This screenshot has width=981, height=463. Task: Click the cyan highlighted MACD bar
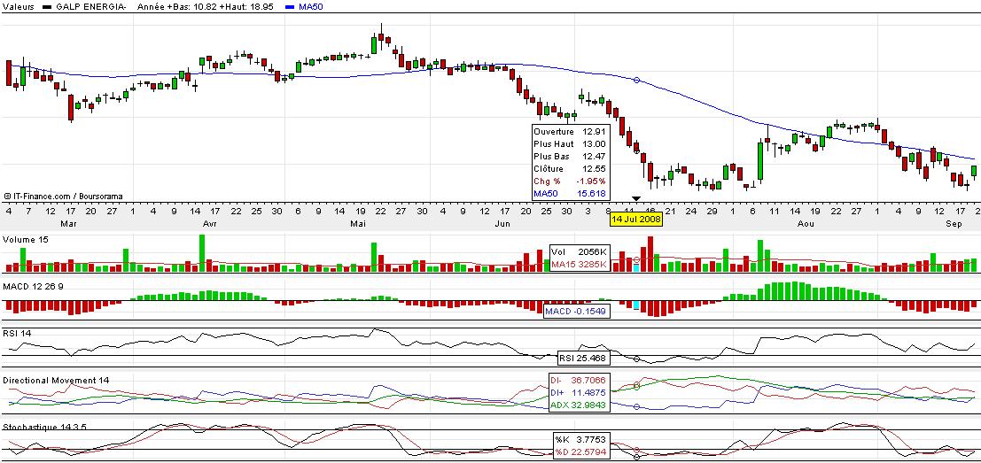click(637, 305)
